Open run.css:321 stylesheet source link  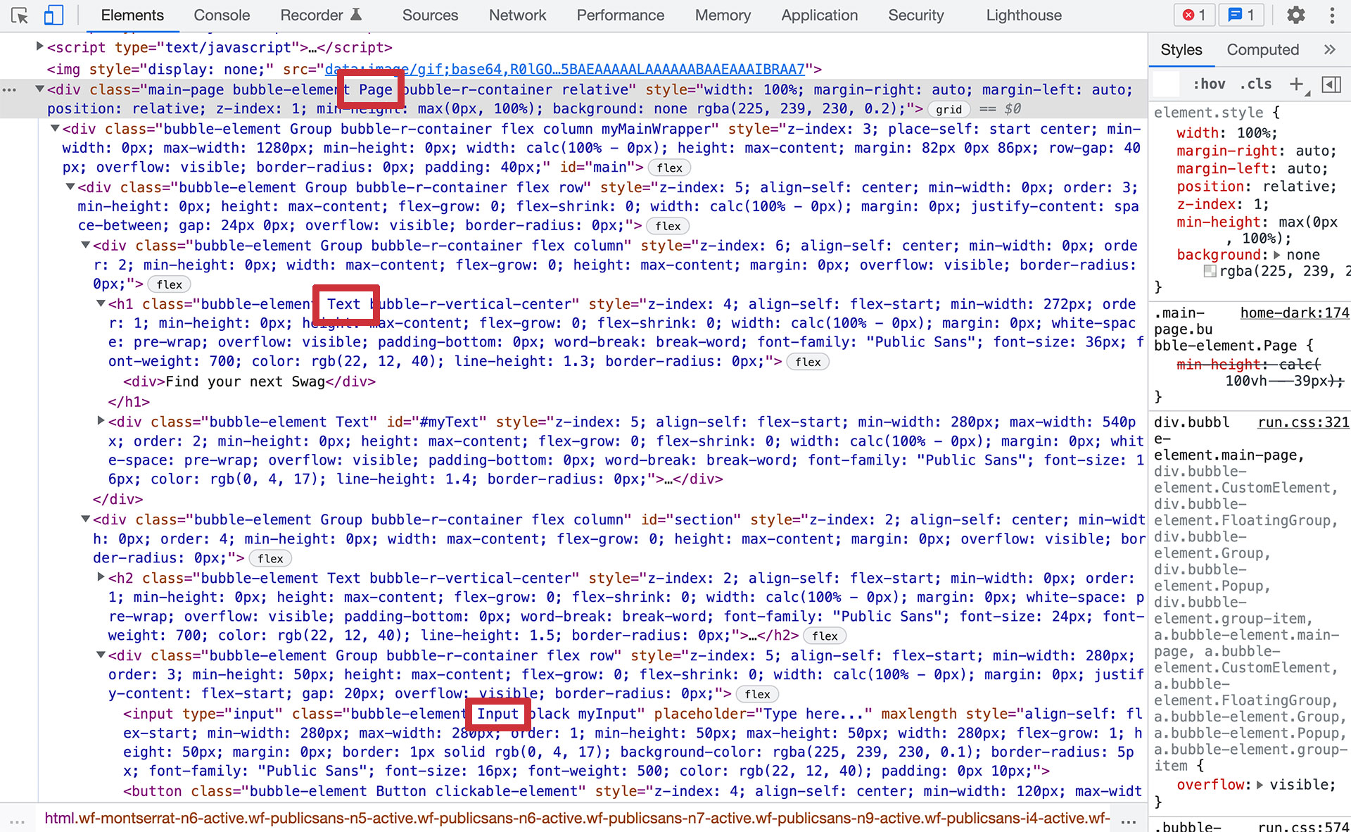(x=1303, y=422)
